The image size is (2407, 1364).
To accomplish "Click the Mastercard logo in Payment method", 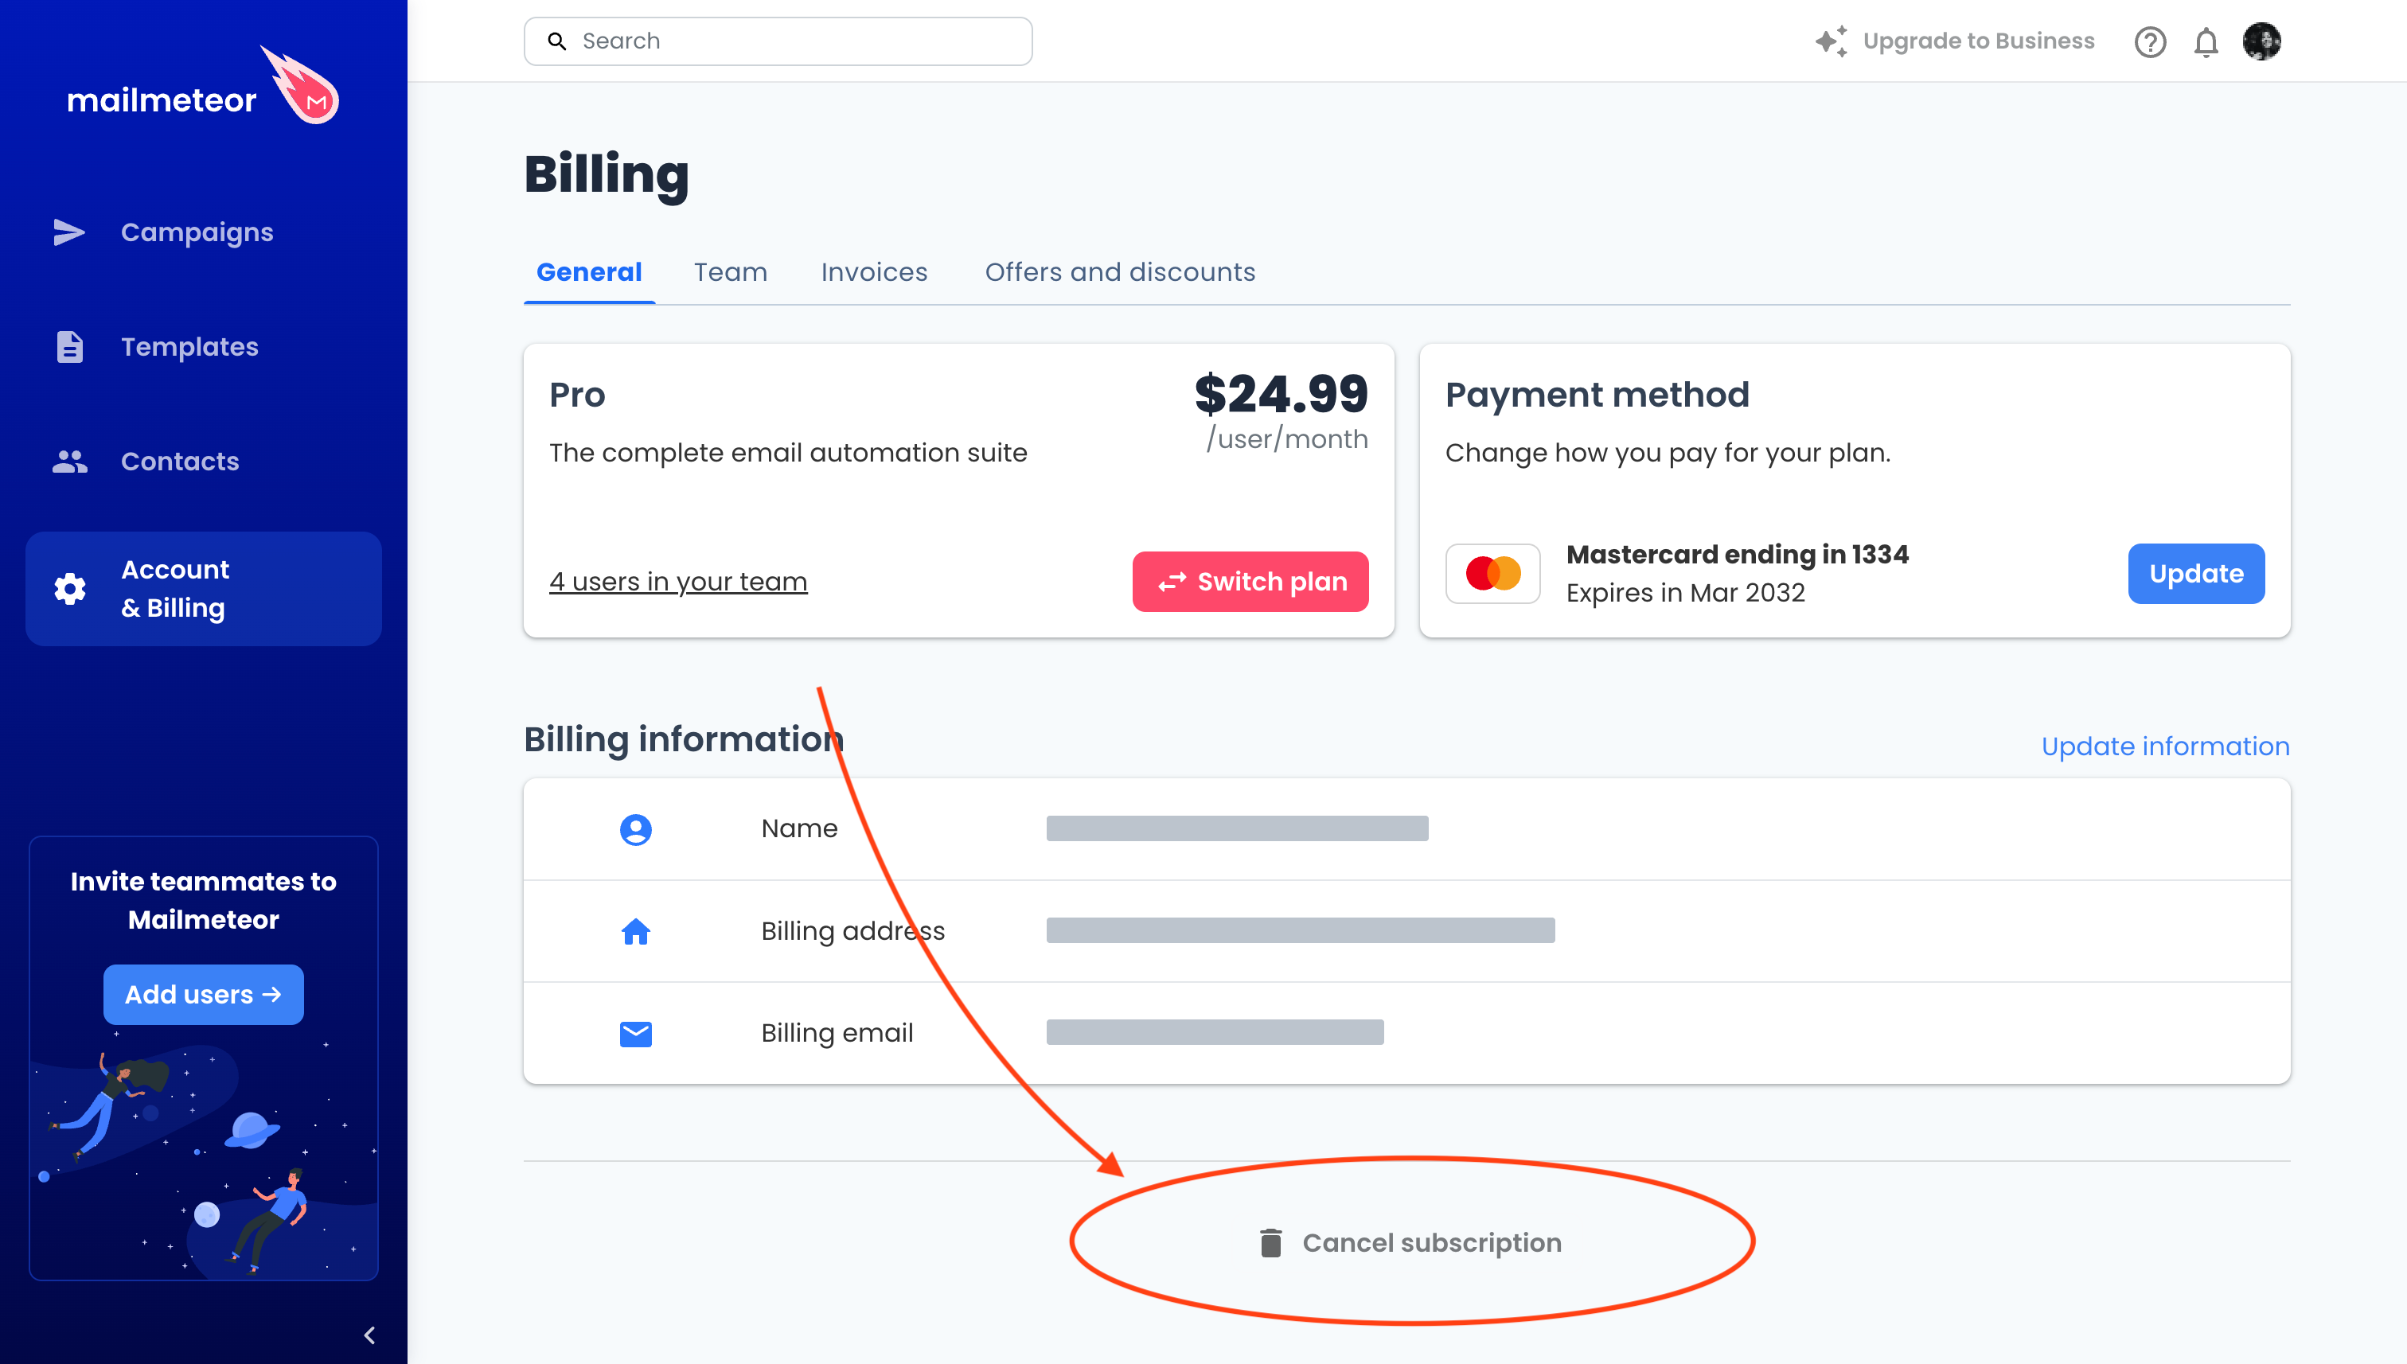I will [1492, 573].
